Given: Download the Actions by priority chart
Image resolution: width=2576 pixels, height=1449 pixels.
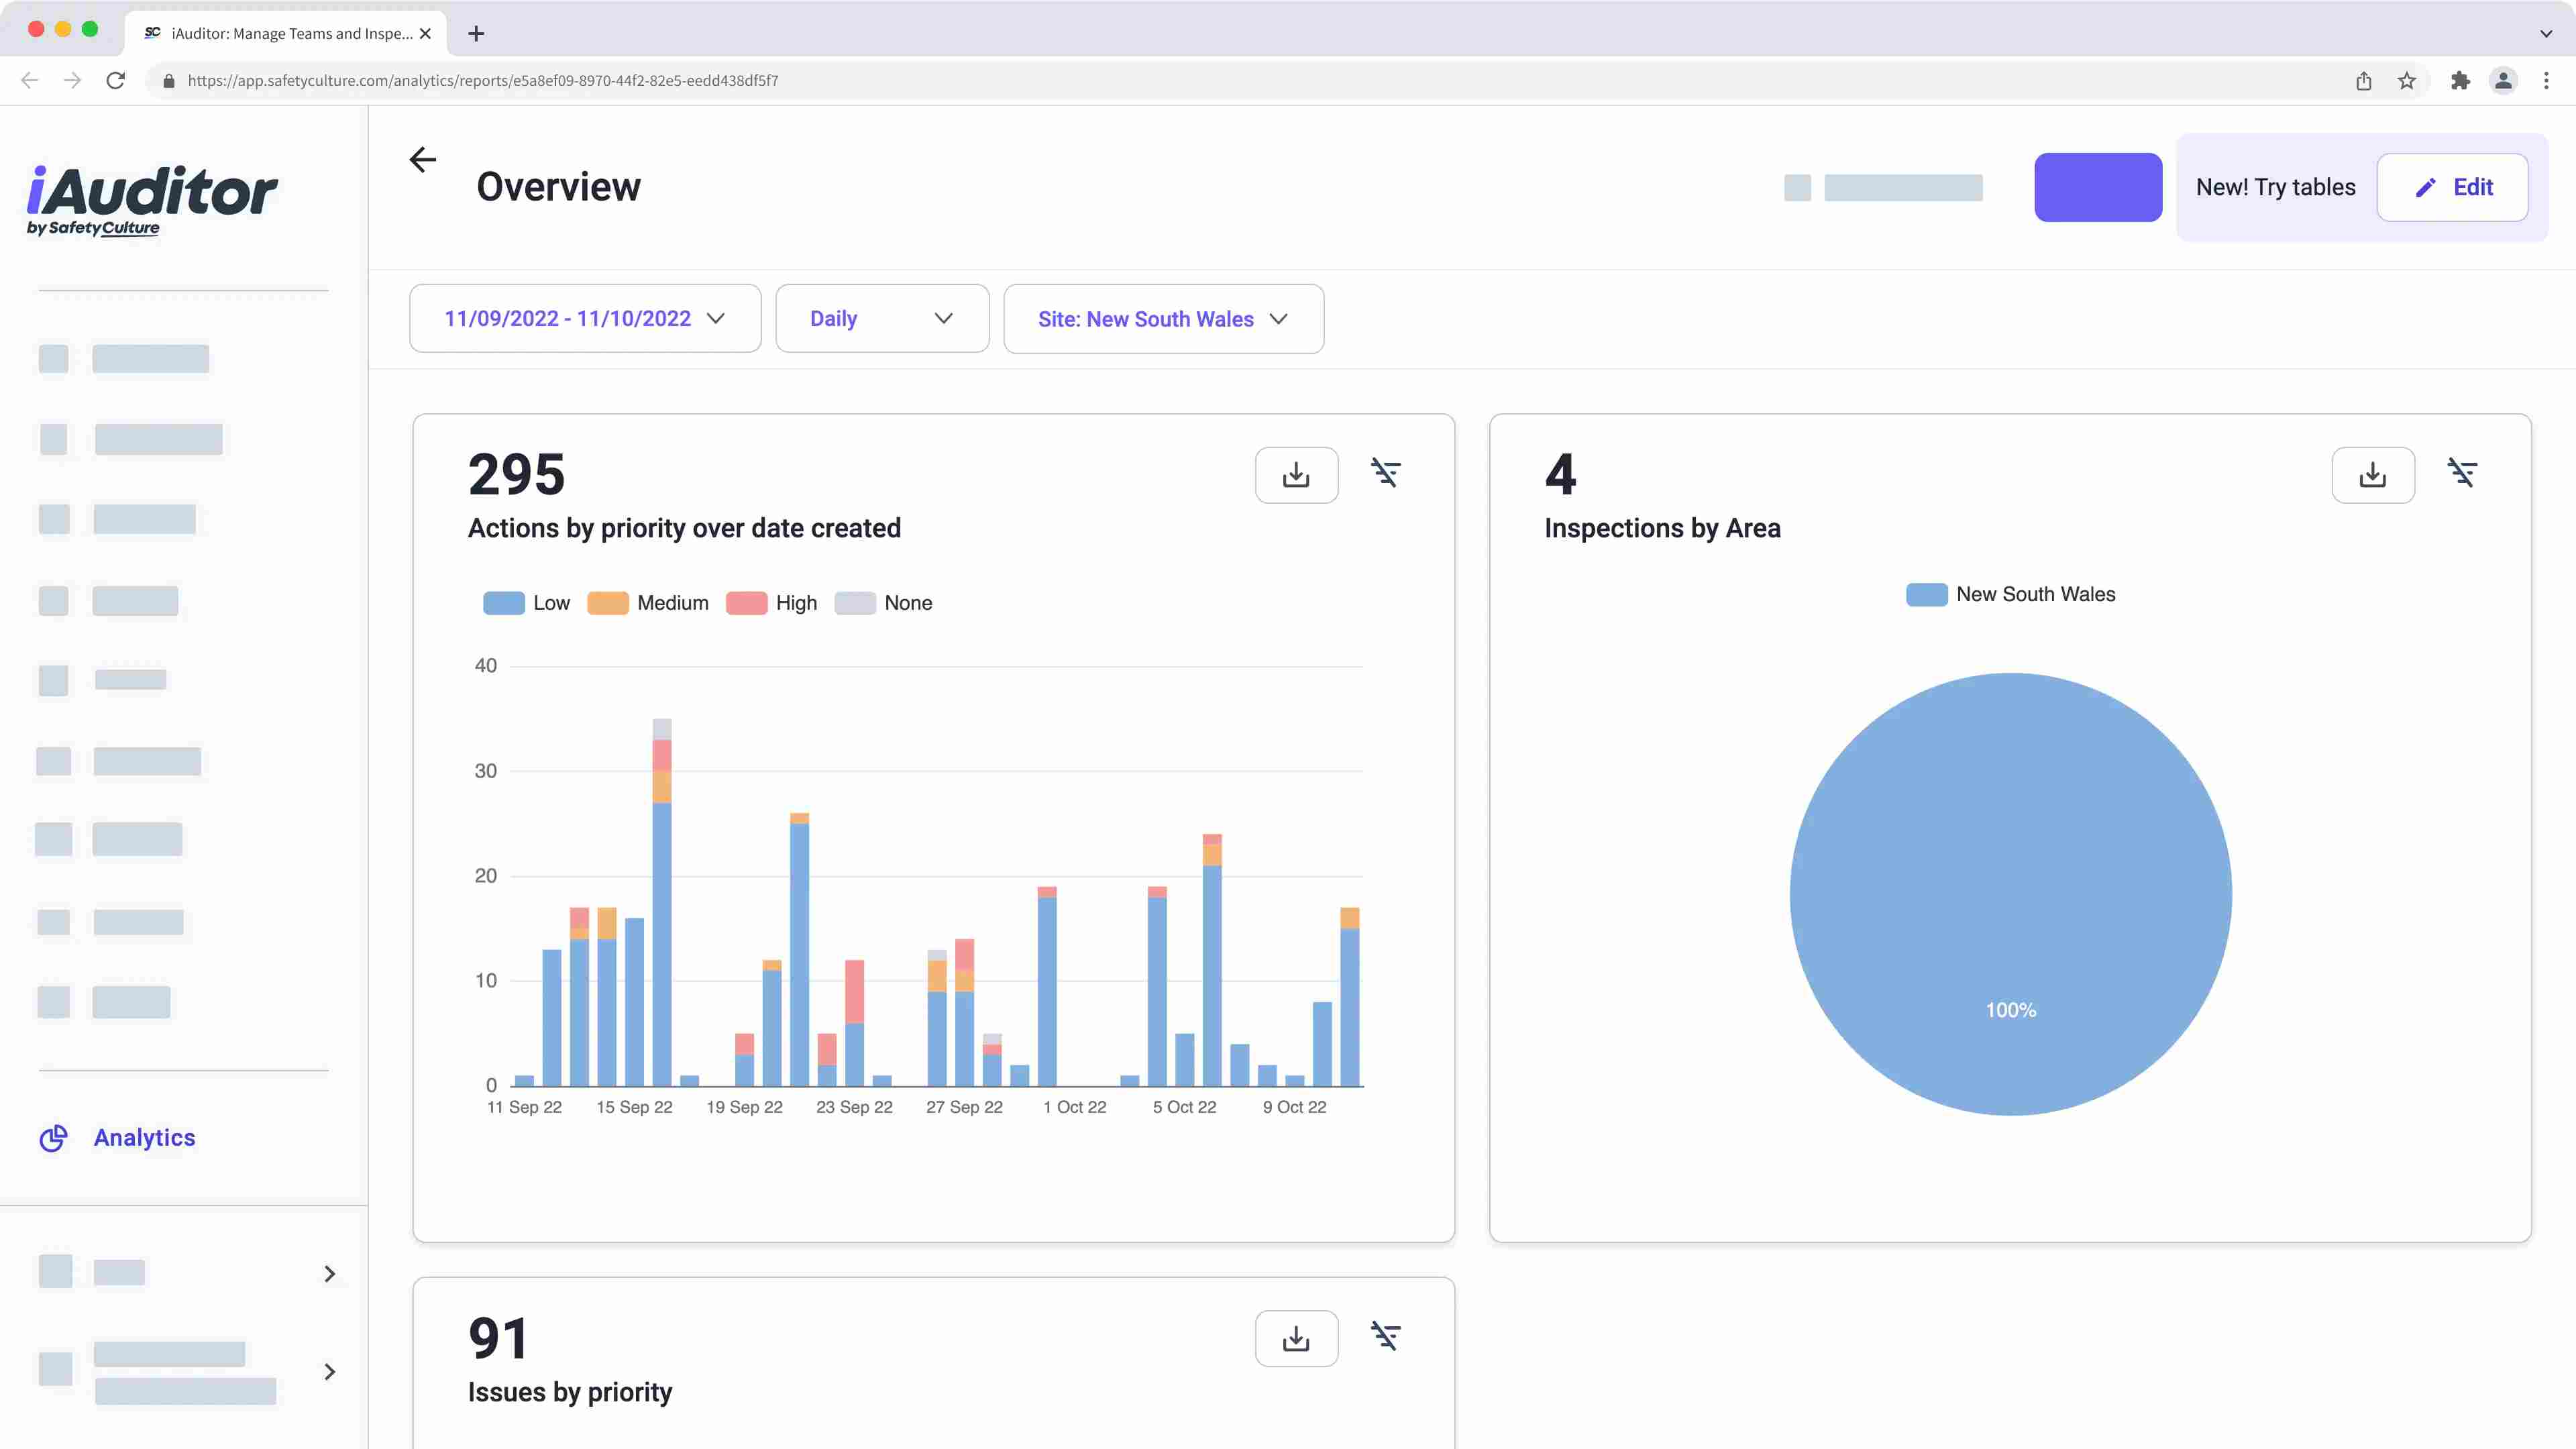Looking at the screenshot, I should [1296, 475].
